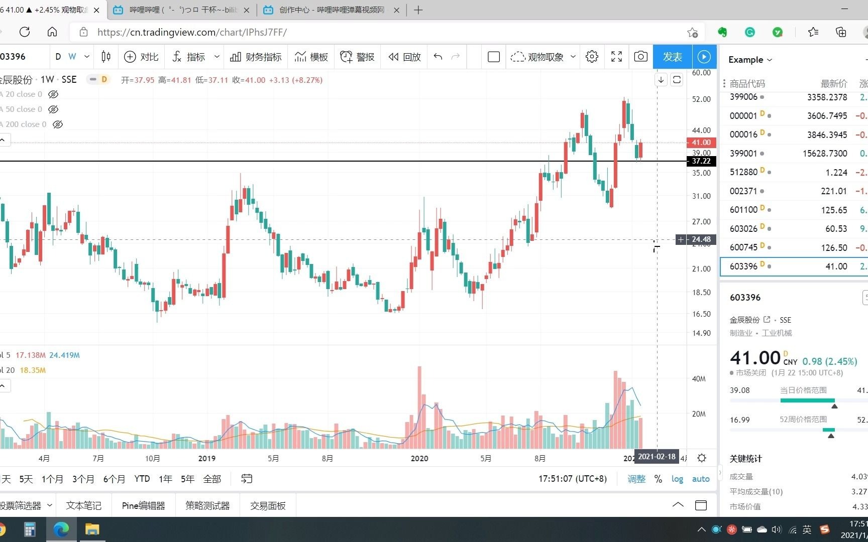Open 财务指标 financial metrics
This screenshot has height=542, width=868.
(256, 57)
